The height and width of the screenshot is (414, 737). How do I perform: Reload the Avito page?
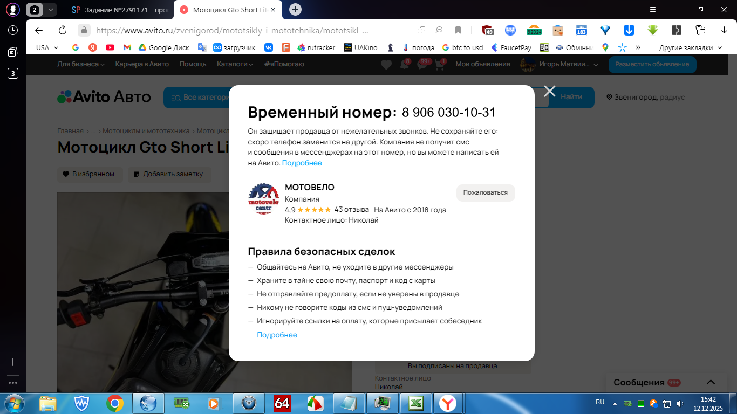click(x=62, y=30)
